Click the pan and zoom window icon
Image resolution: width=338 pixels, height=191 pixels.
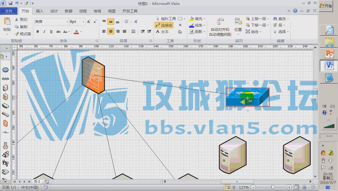(304, 188)
